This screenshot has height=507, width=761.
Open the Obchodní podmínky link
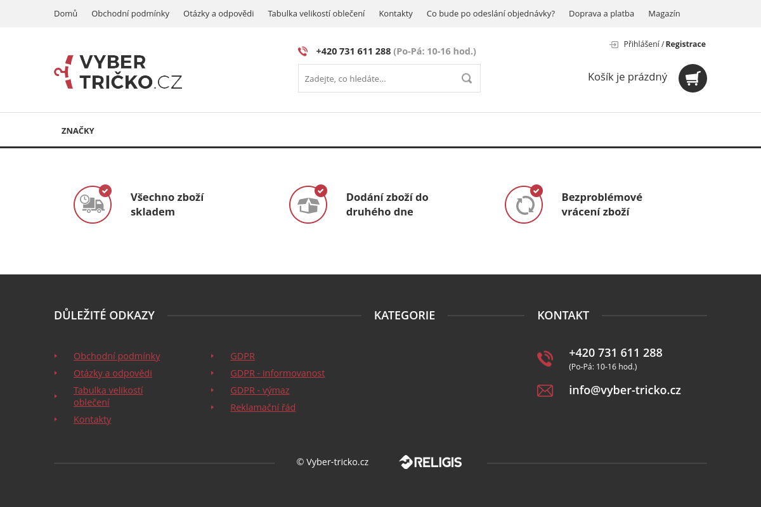point(117,356)
